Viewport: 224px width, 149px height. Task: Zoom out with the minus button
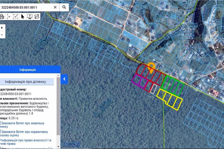coord(2,35)
